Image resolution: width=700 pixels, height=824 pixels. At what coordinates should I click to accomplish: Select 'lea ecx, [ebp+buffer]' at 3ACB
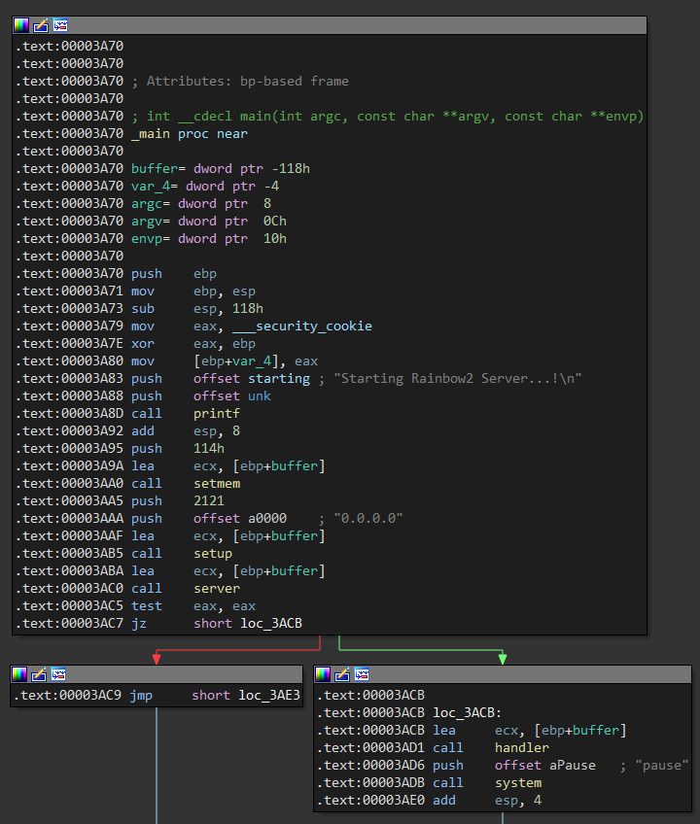coord(530,731)
